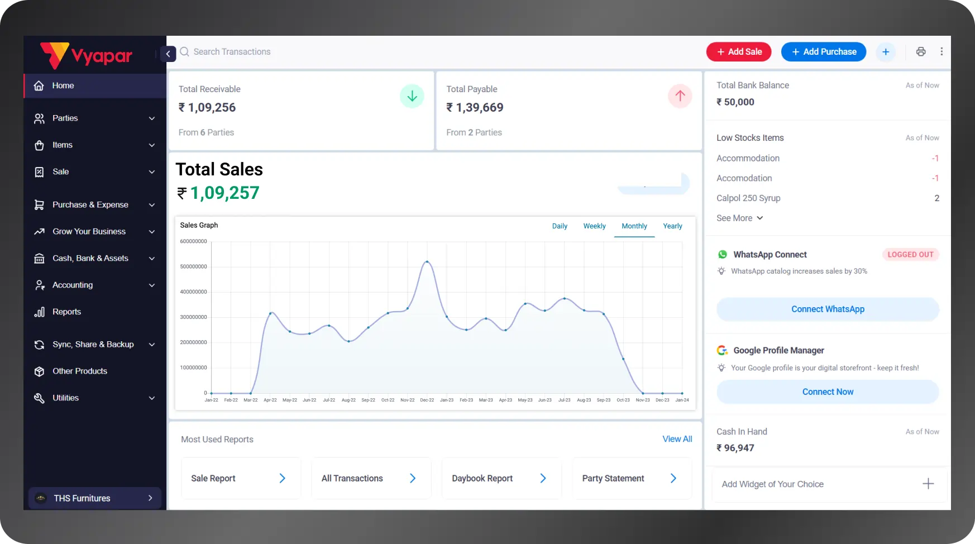Open View All most used reports

pos(677,439)
